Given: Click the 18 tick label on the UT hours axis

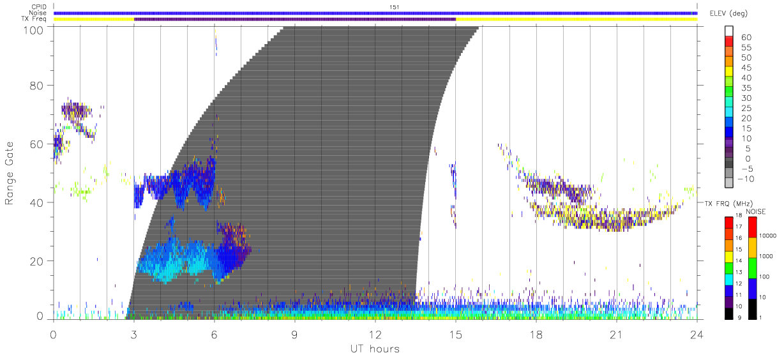Looking at the screenshot, I should (x=536, y=335).
